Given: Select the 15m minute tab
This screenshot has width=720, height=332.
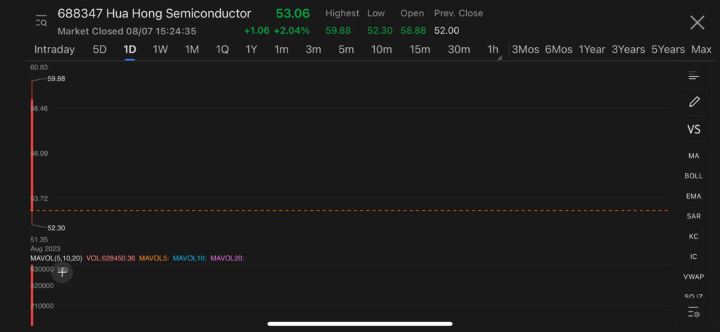Looking at the screenshot, I should pos(420,50).
